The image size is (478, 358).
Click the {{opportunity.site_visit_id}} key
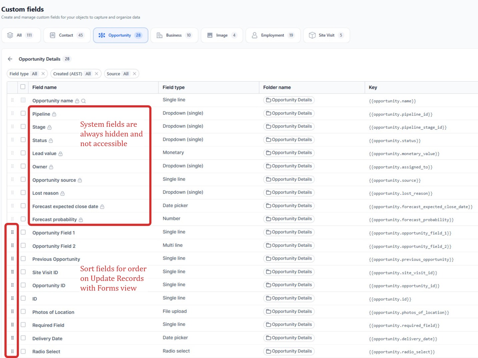(x=403, y=273)
